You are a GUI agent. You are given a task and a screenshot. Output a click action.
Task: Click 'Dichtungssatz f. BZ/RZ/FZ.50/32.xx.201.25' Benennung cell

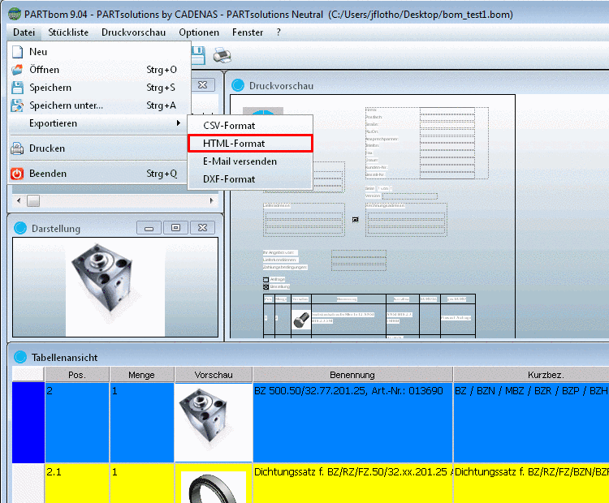click(352, 484)
